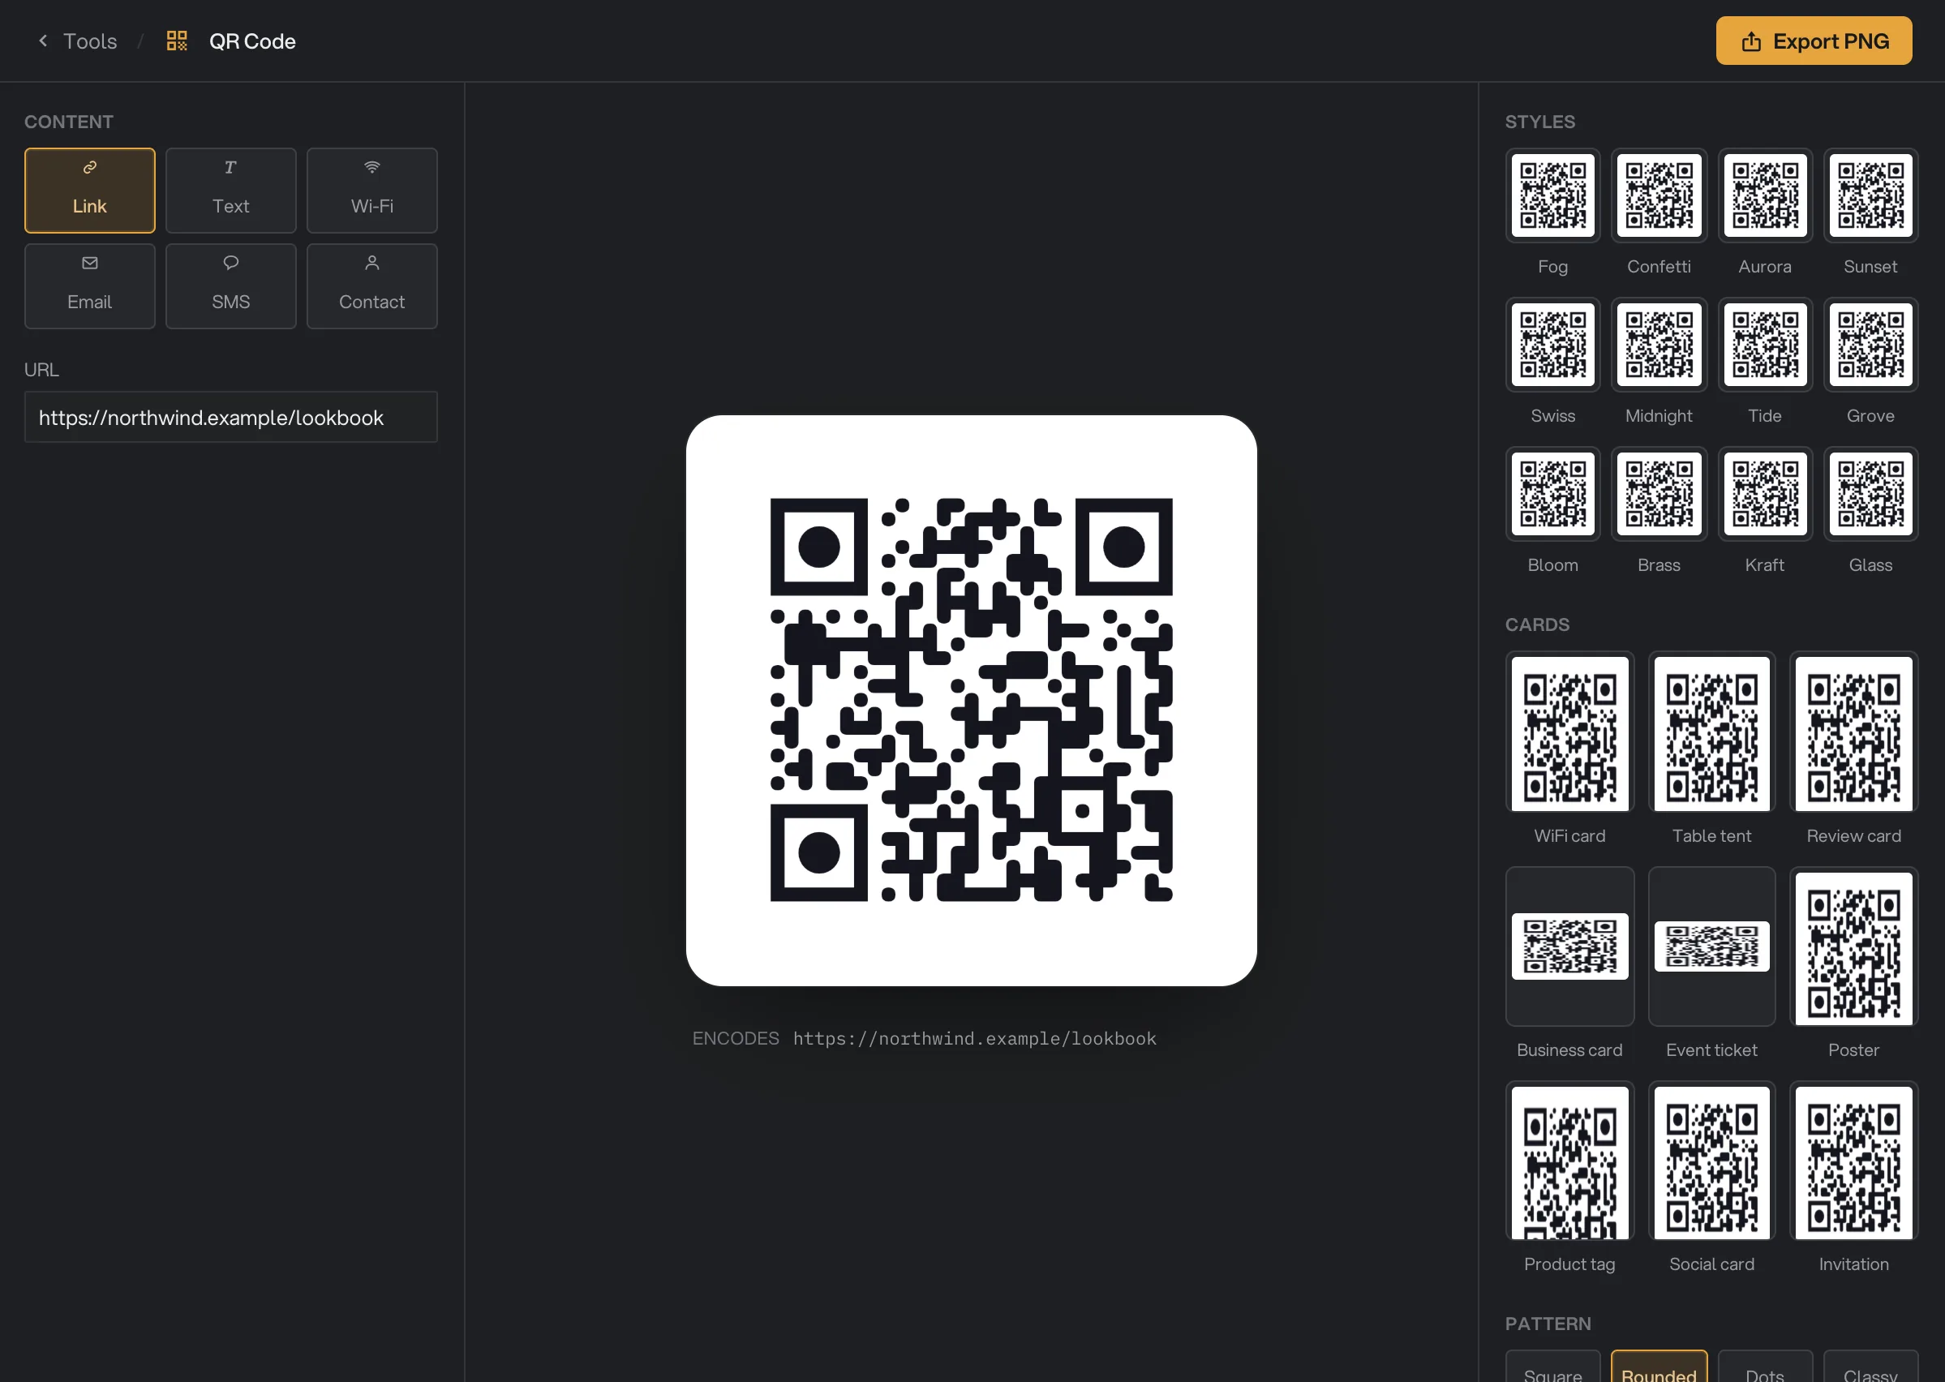The image size is (1945, 1382).
Task: Select the Bloom style
Action: click(x=1552, y=494)
